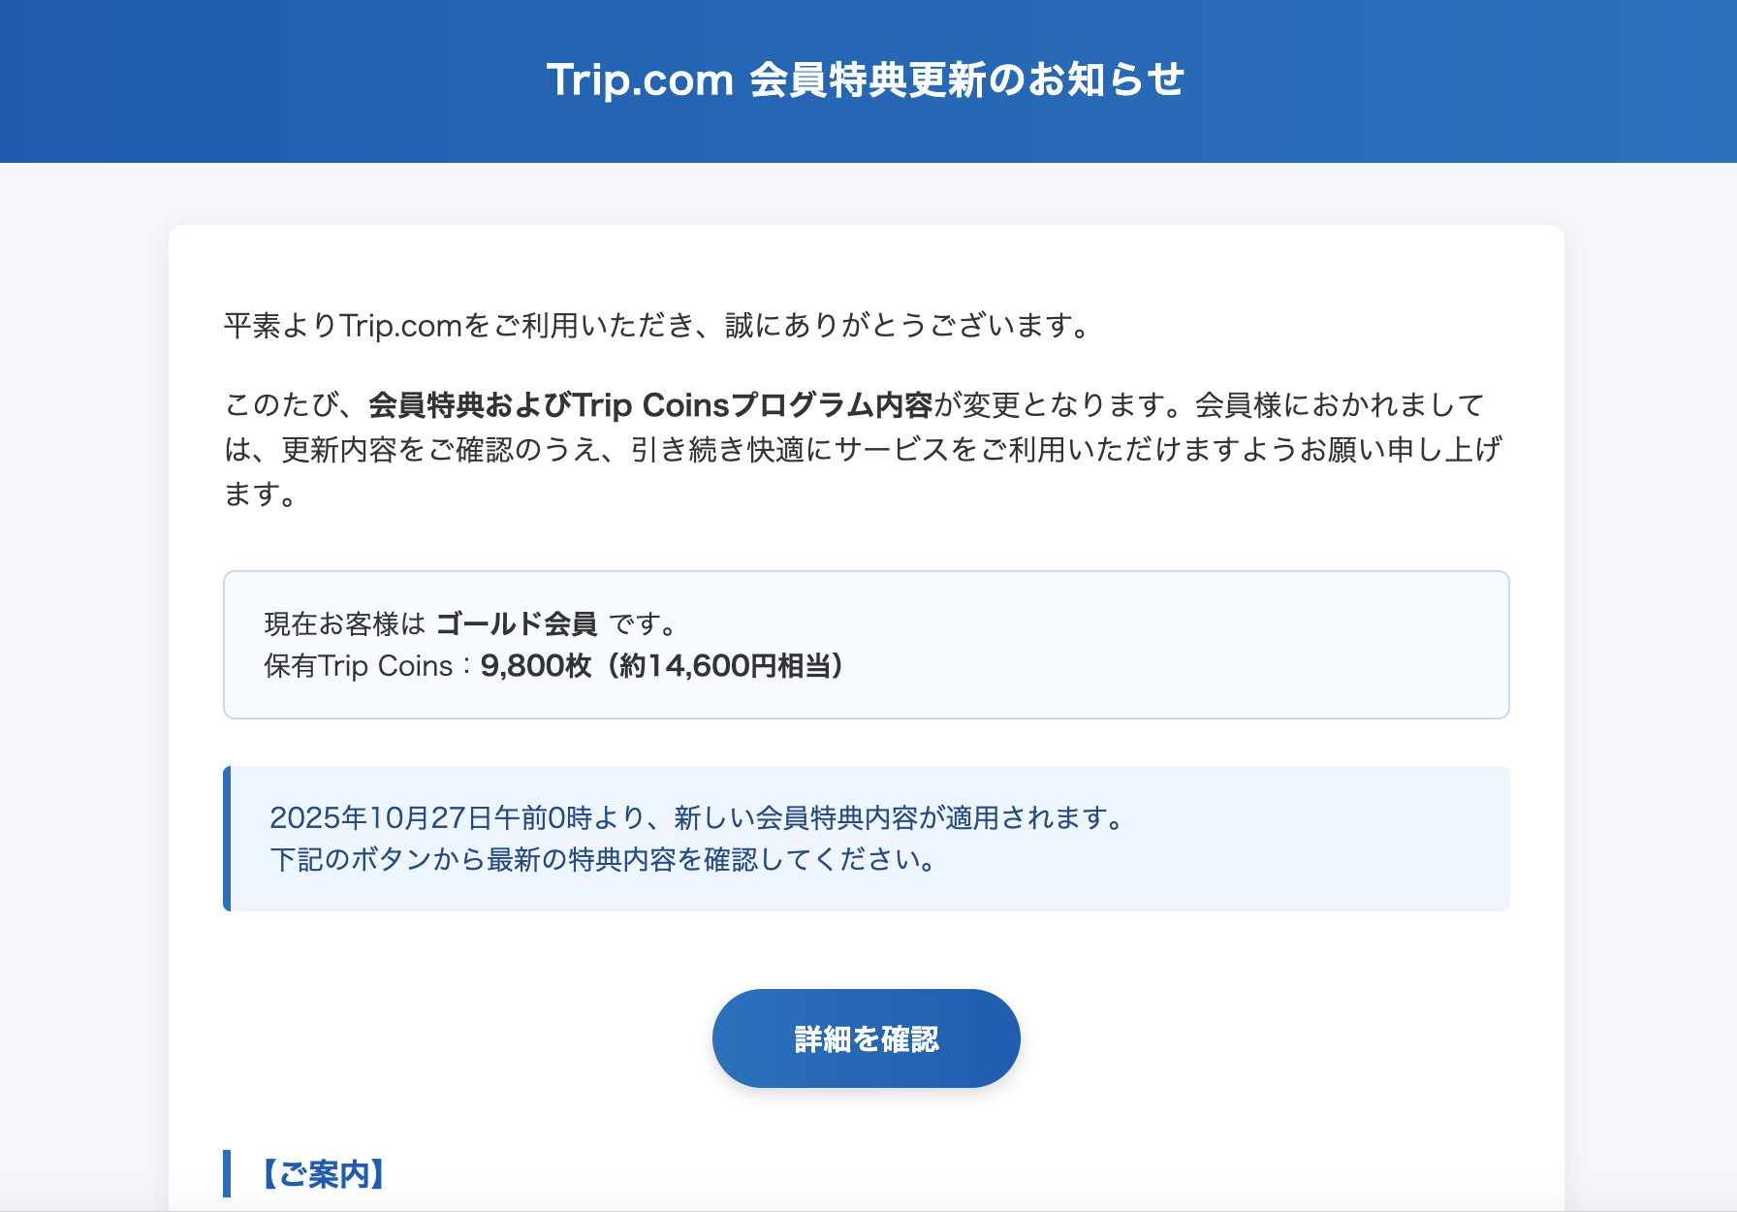Click the です。 text after ゴールド会員
Viewport: 1737px width, 1212px height.
(x=642, y=623)
